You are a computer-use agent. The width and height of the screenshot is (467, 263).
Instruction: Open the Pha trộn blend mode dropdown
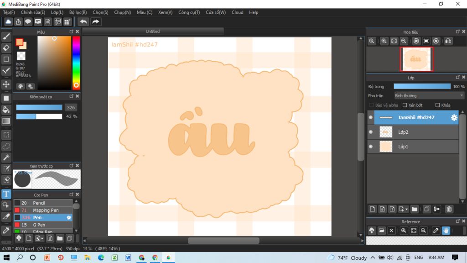click(429, 96)
